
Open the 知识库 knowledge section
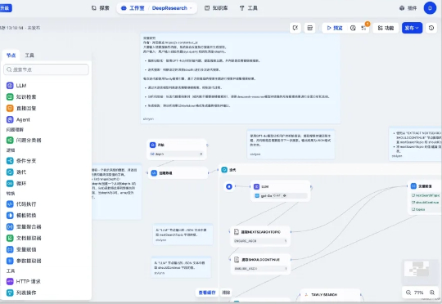coord(216,8)
